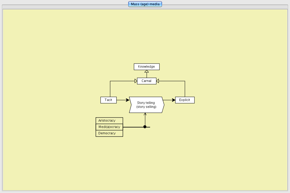This screenshot has width=290, height=193.
Task: Select the Story telling process shape
Action: pos(146,105)
